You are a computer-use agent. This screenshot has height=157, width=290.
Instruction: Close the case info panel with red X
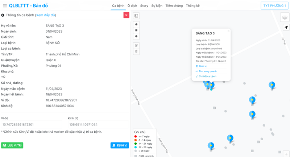[x=126, y=15]
